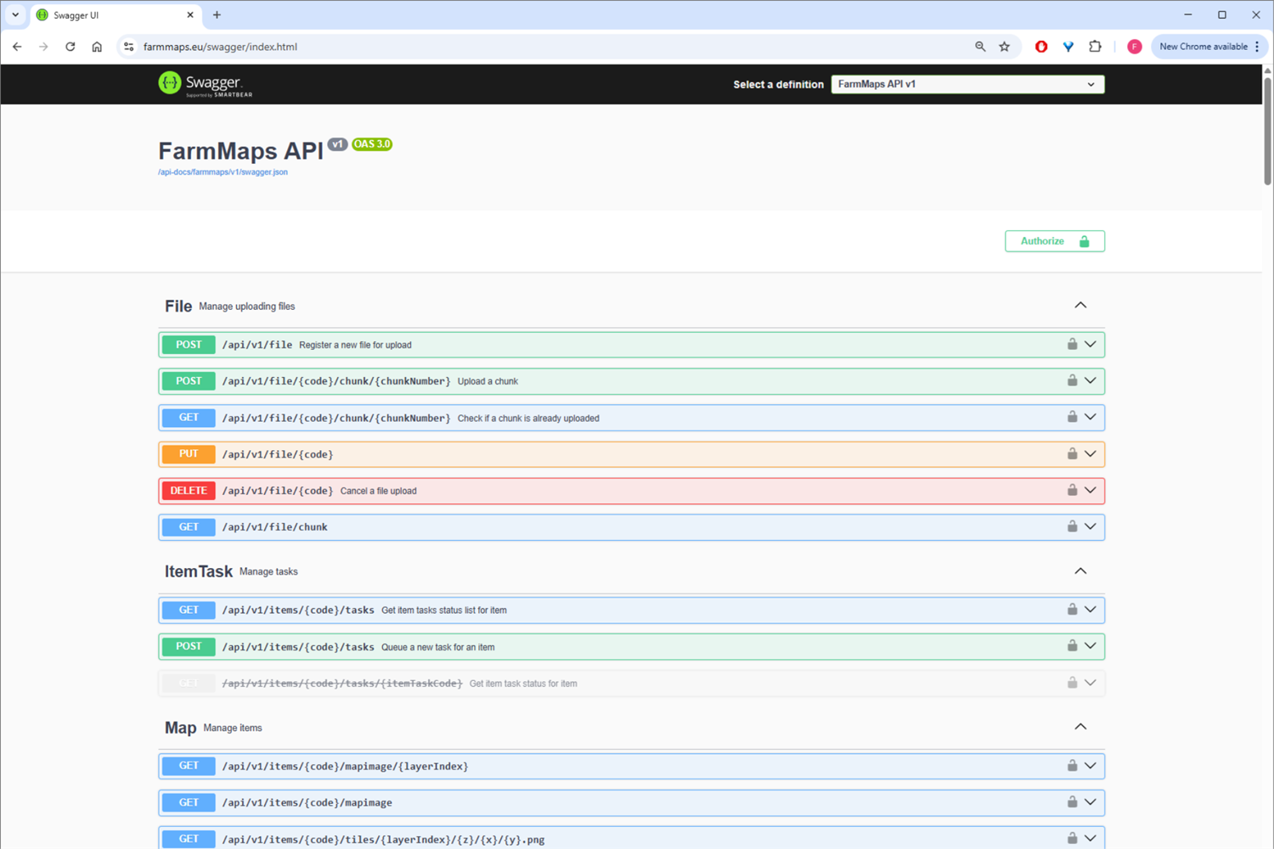Image resolution: width=1274 pixels, height=849 pixels.
Task: Open a new browser tab
Action: (x=217, y=15)
